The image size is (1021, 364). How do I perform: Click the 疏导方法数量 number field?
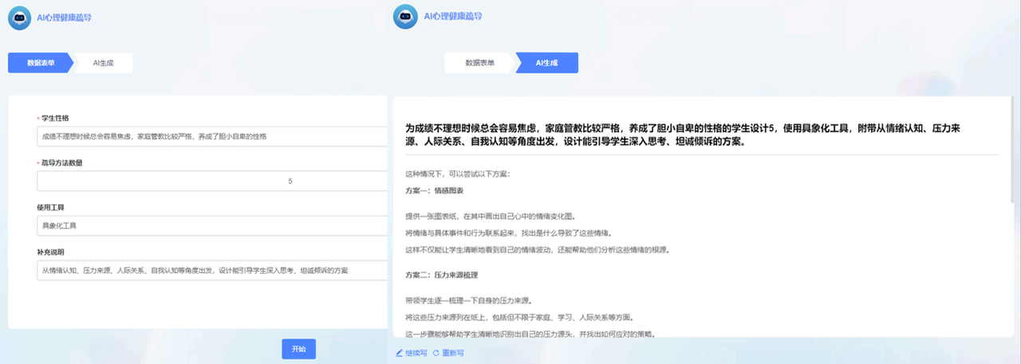(x=211, y=181)
